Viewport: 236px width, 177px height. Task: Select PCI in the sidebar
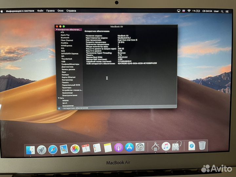click(63, 48)
